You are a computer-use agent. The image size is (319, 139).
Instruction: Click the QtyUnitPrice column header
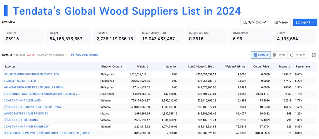tap(261, 66)
